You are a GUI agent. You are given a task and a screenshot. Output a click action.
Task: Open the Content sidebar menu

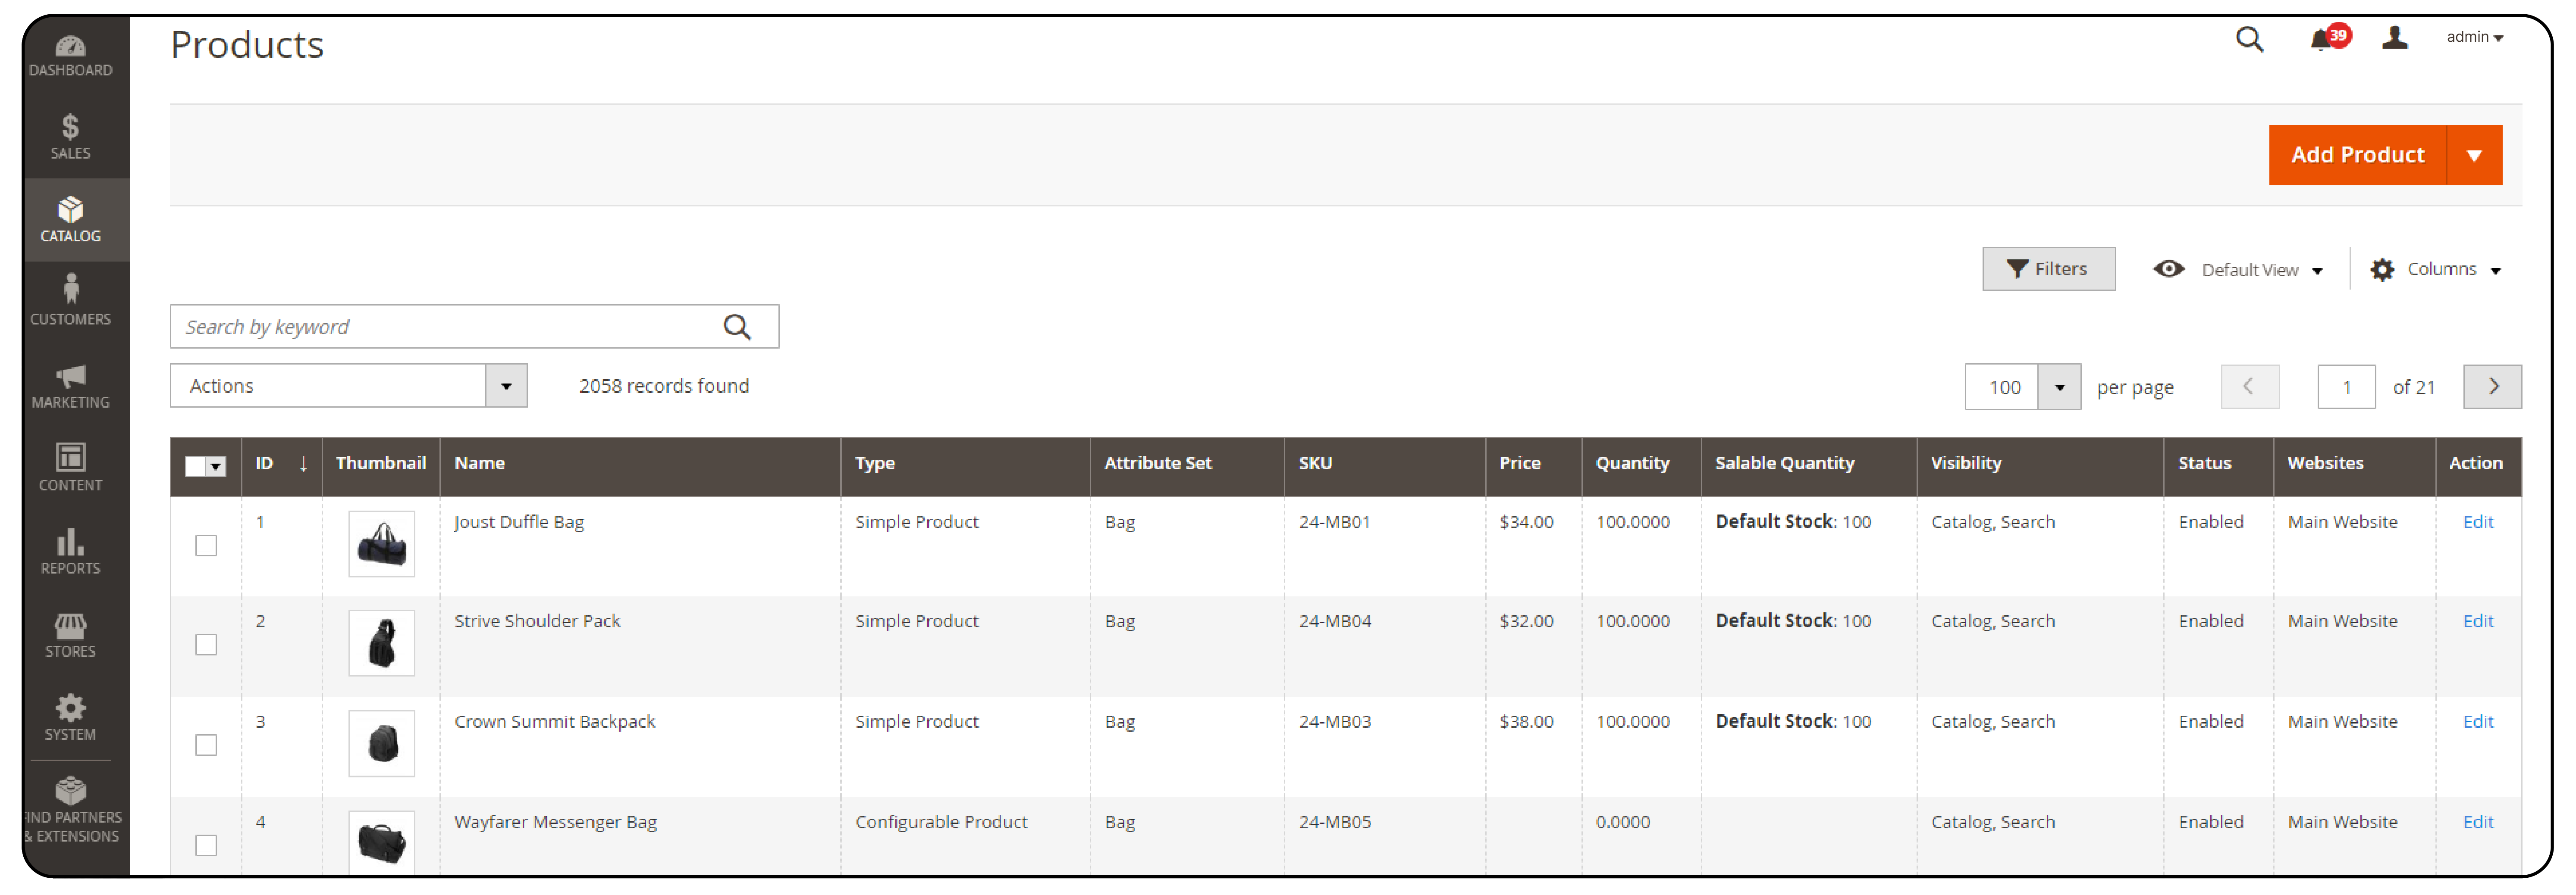70,468
